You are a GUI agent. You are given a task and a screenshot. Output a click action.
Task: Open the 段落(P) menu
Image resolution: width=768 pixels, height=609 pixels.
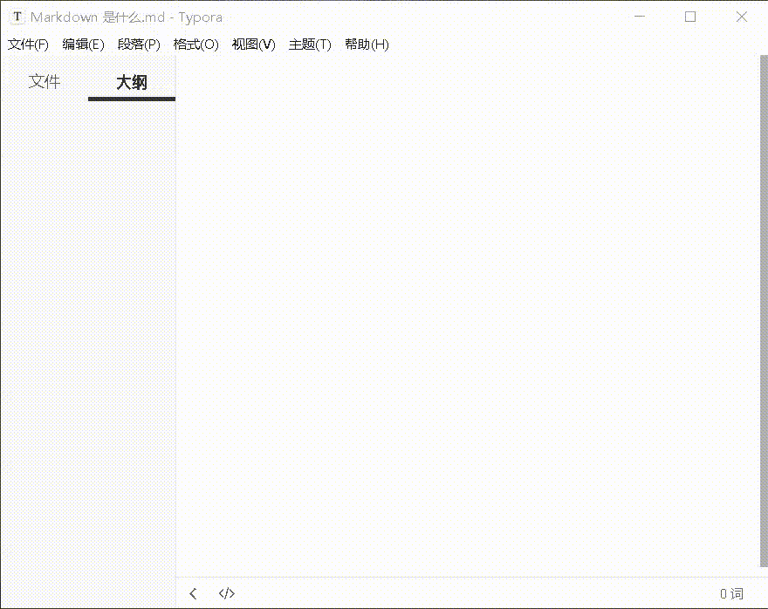click(x=138, y=44)
